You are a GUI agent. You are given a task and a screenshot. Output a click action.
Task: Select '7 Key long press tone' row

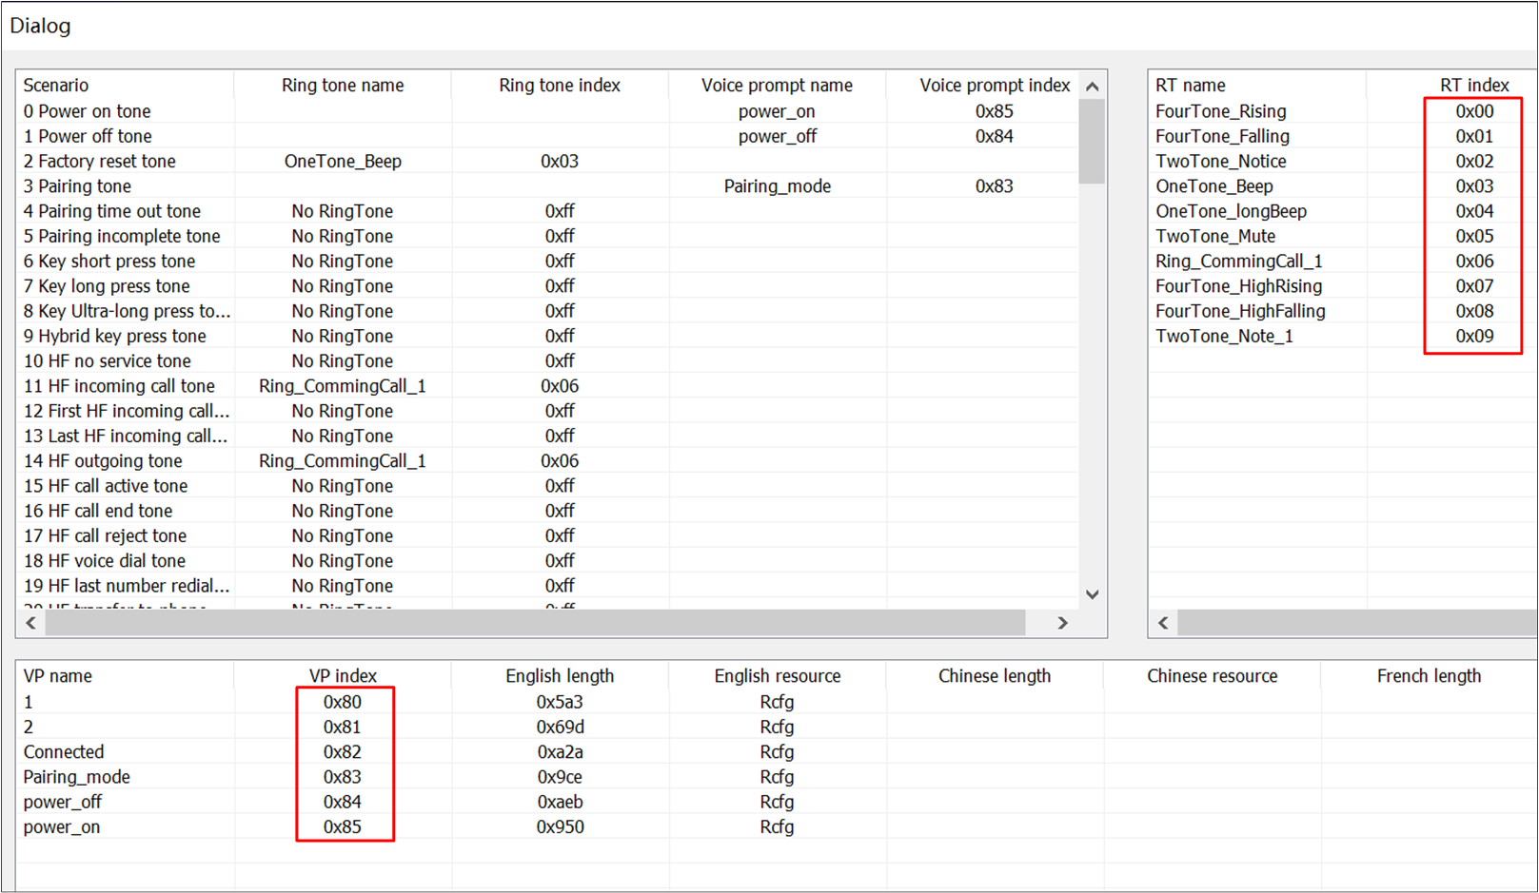point(548,286)
